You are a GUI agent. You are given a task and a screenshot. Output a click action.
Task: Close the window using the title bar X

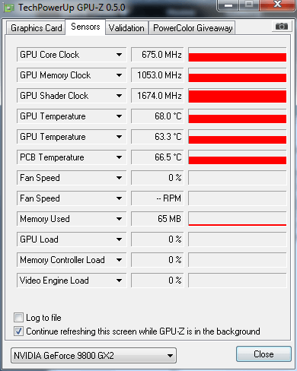pyautogui.click(x=277, y=5)
